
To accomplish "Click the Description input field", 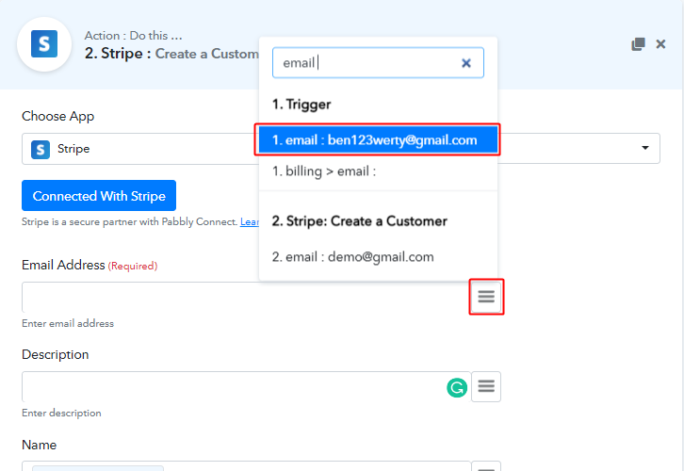I will point(246,387).
